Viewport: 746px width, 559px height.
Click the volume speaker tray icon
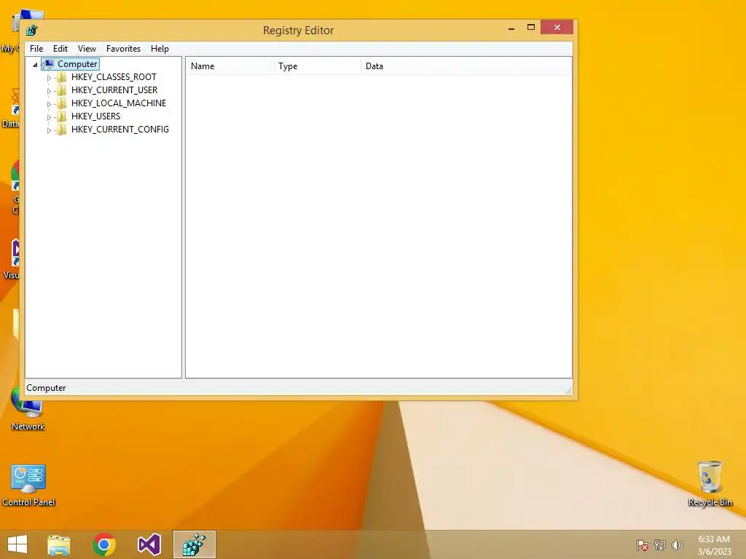(x=677, y=545)
